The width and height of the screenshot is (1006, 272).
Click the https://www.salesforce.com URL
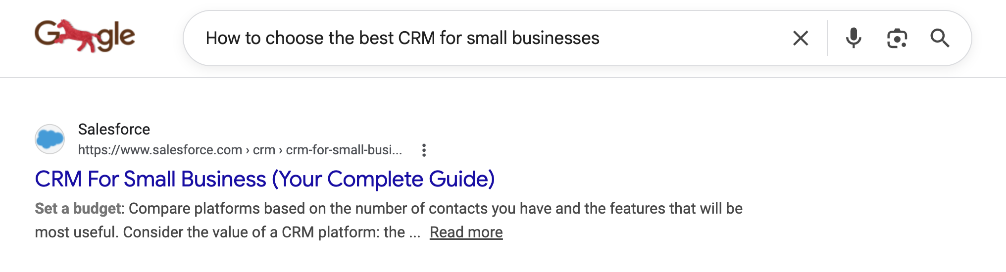160,150
